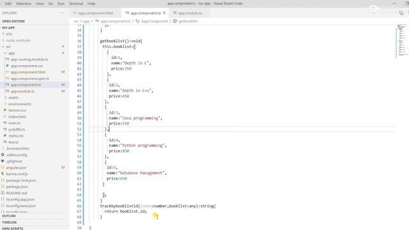Image resolution: width=409 pixels, height=230 pixels.
Task: Open app.component.html in Explorer
Action: [28, 72]
